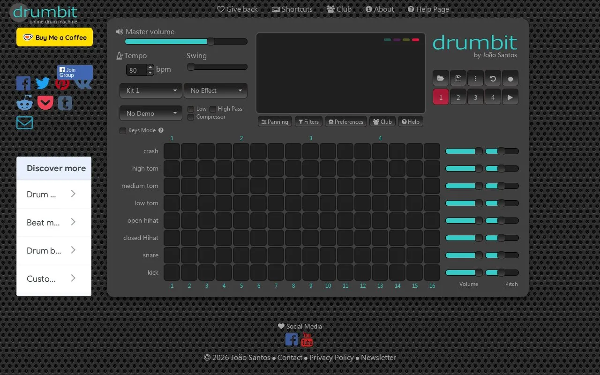Share on Facebook sidebar icon
This screenshot has height=375, width=600.
pos(23,83)
